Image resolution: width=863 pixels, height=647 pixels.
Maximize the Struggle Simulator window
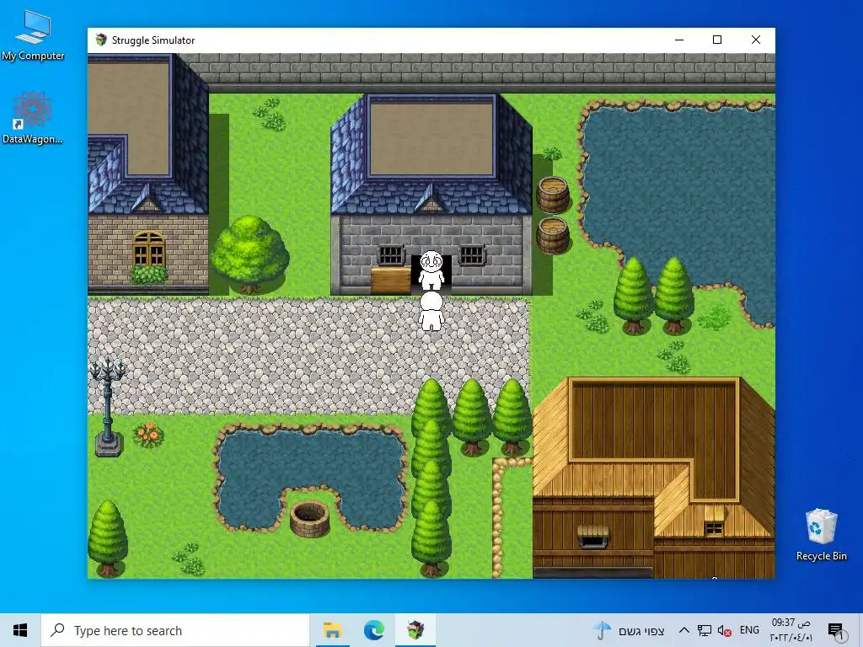click(x=717, y=40)
